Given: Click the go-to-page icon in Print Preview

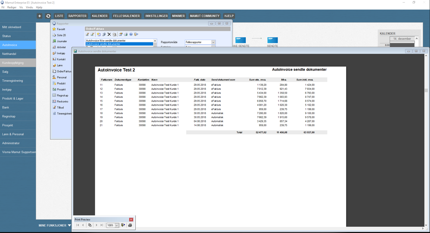Looking at the screenshot, I should [90, 225].
